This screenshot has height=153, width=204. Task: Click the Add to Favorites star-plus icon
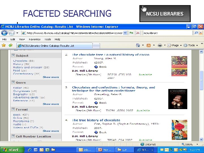(x=10, y=45)
